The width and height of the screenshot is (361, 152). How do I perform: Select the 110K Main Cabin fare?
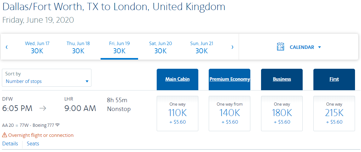(178, 113)
